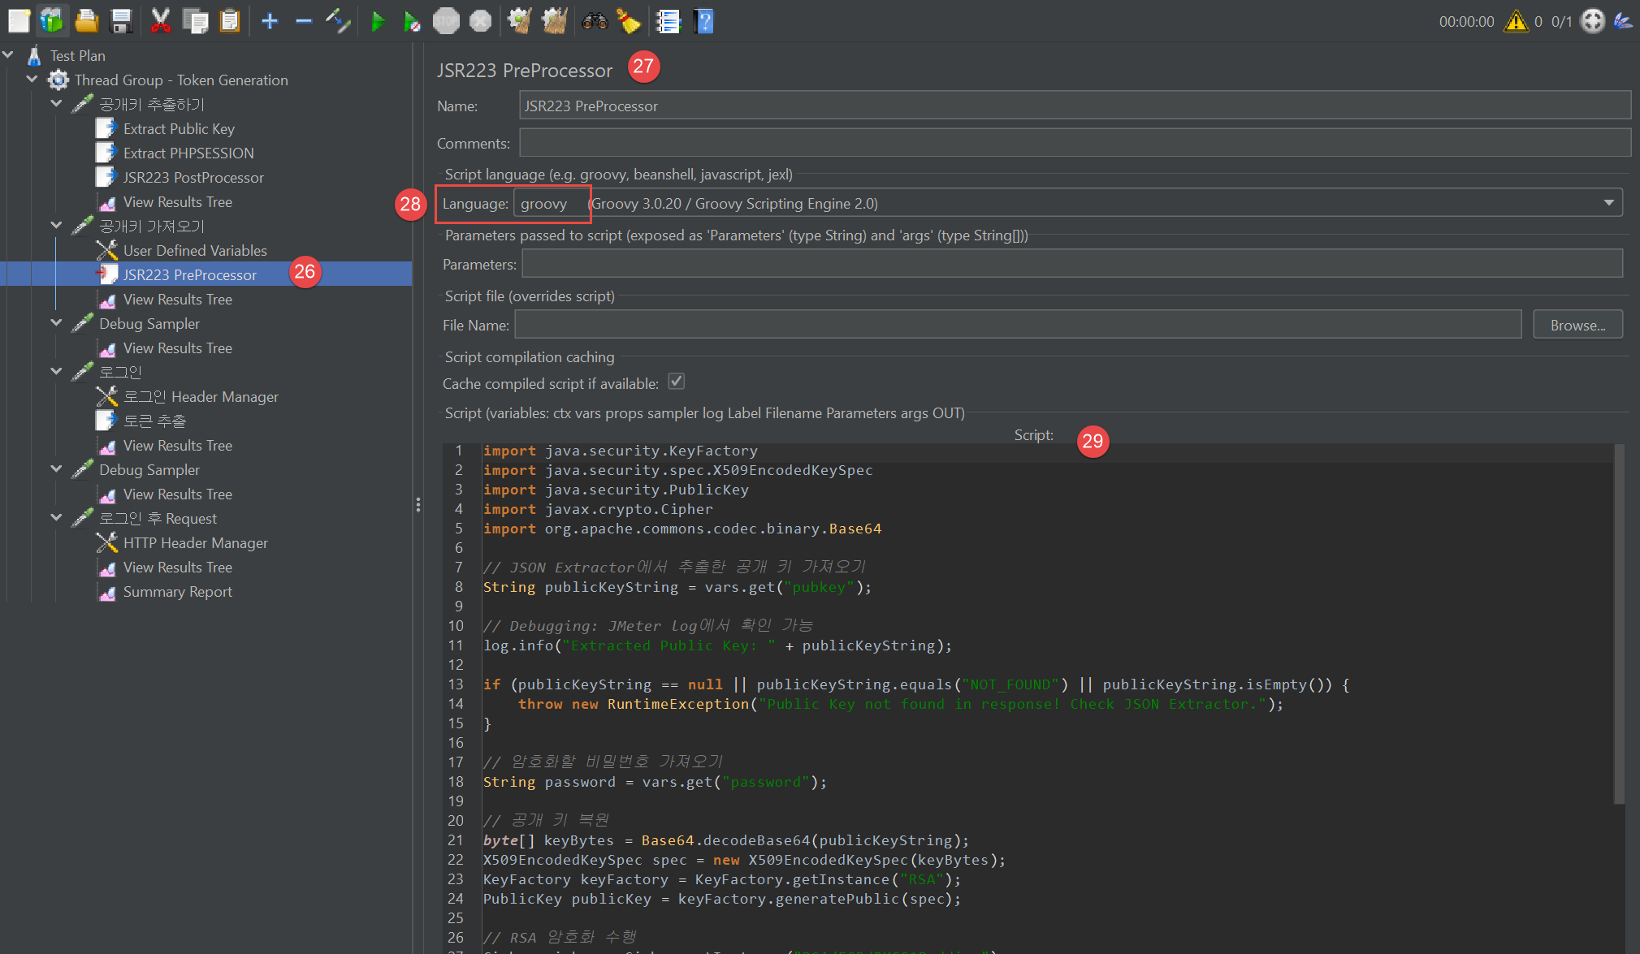
Task: Collapse the 로그인 sampler node
Action: point(56,372)
